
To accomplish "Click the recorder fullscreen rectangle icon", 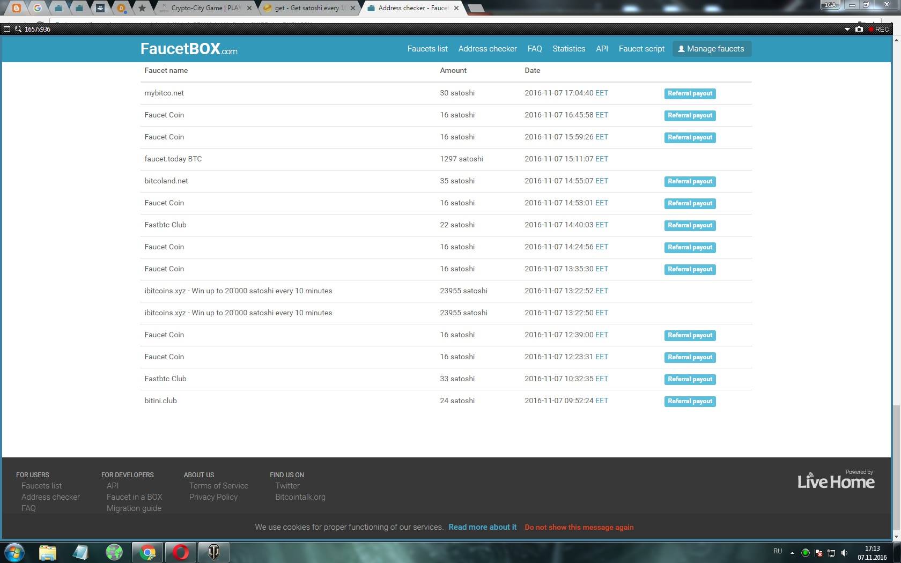I will click(x=7, y=29).
